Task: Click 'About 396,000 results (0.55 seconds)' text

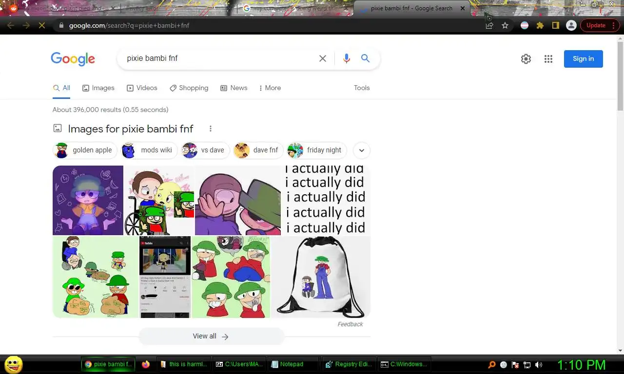Action: click(111, 110)
